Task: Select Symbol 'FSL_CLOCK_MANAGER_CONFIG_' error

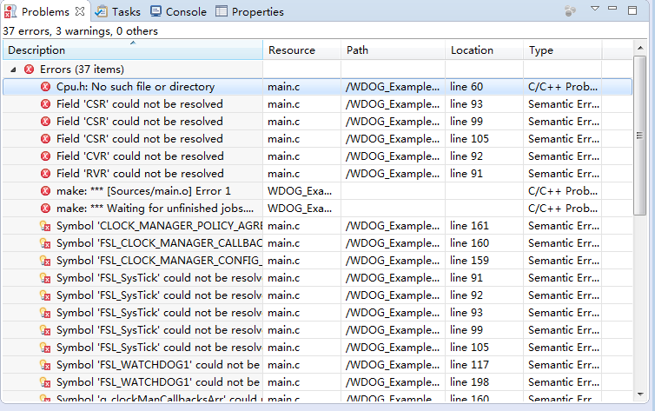Action: (x=317, y=261)
